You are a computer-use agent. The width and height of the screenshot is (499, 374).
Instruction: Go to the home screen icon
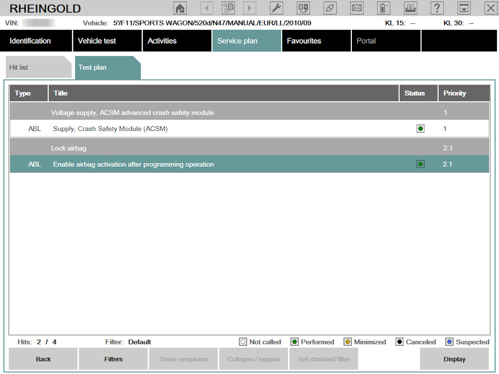click(180, 8)
